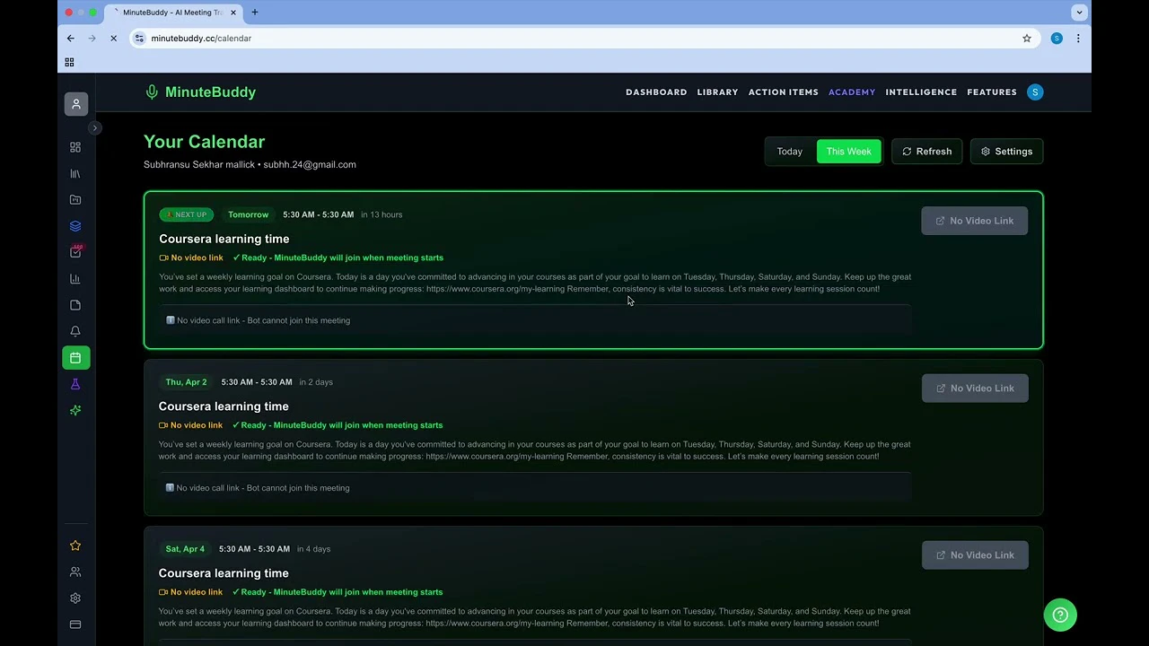Screen dimensions: 1149x646
Task: Go to INTELLIGENCE in top navigation
Action: pyautogui.click(x=921, y=92)
